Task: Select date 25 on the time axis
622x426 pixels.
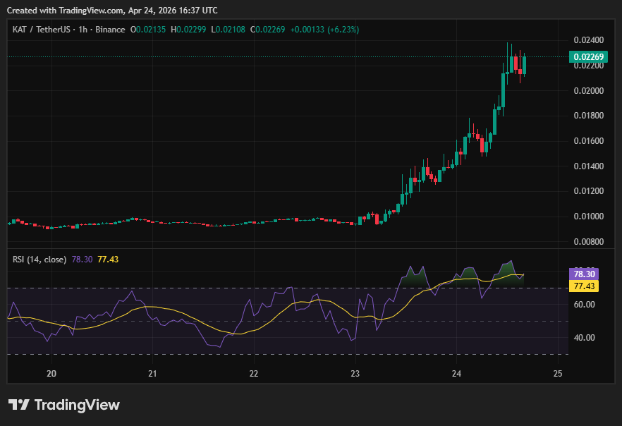Action: click(558, 373)
